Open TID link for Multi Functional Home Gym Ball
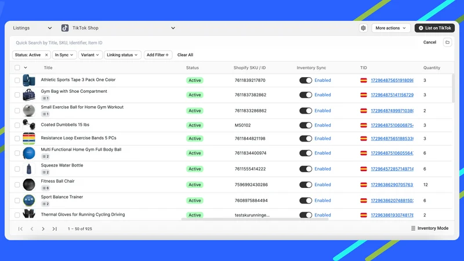The height and width of the screenshot is (261, 464). click(x=392, y=153)
